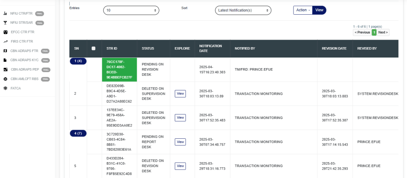Click the EFCC CTR FTR sidebar icon
Viewport: 407px width, 178px height.
click(x=5, y=32)
